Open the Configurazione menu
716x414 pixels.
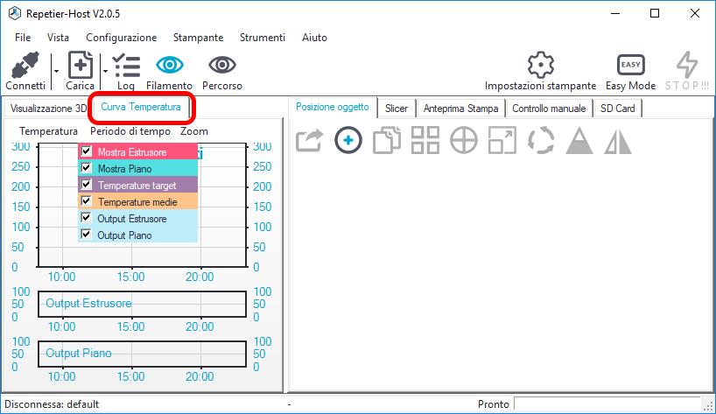pos(122,38)
